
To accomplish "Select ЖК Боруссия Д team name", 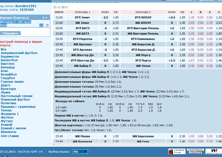I will tap(143, 44).
